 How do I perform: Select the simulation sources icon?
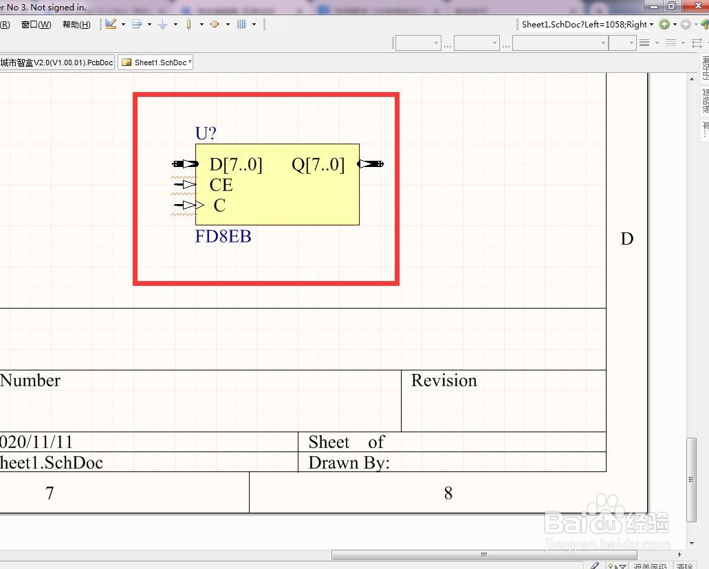215,25
